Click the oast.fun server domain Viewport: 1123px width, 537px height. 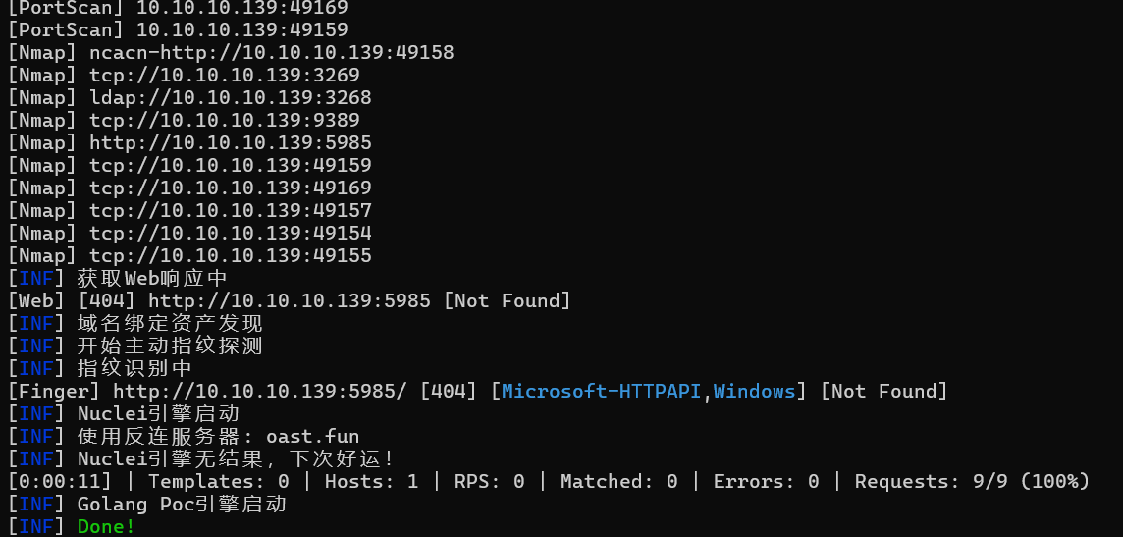(x=313, y=436)
